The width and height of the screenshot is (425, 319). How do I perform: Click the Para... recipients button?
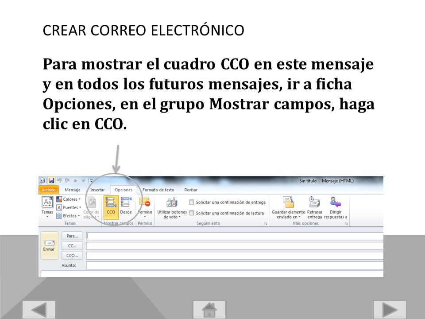(x=72, y=236)
